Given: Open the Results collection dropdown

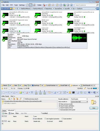Looking at the screenshot, I should click(x=79, y=99).
